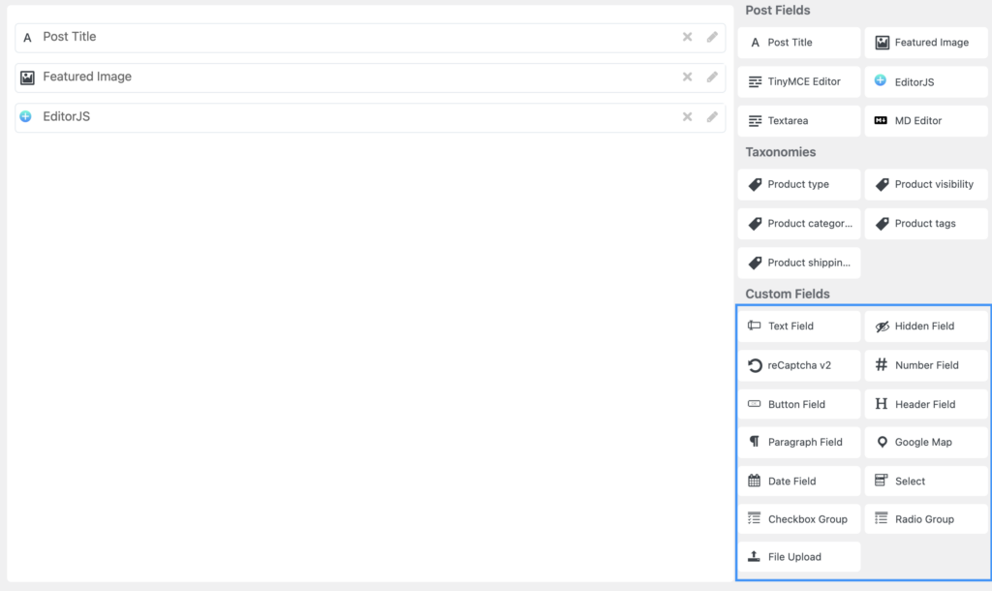The width and height of the screenshot is (992, 591).
Task: Edit the Post Title row via pencil icon
Action: click(712, 37)
